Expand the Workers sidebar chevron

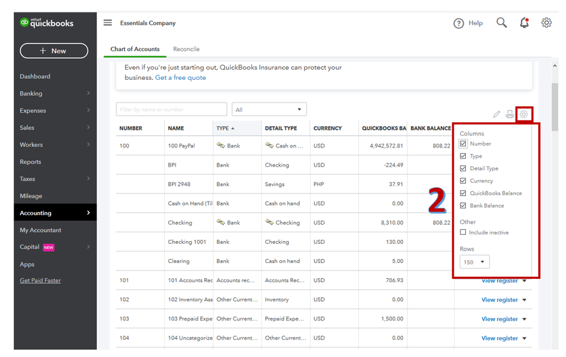88,145
